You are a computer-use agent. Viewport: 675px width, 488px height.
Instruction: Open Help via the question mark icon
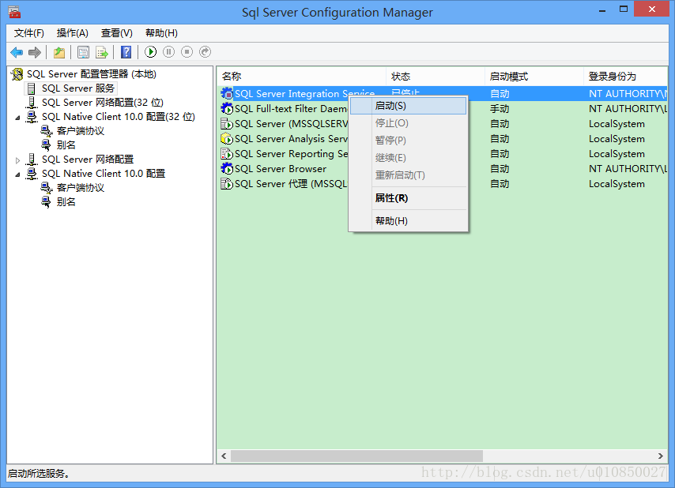click(126, 52)
